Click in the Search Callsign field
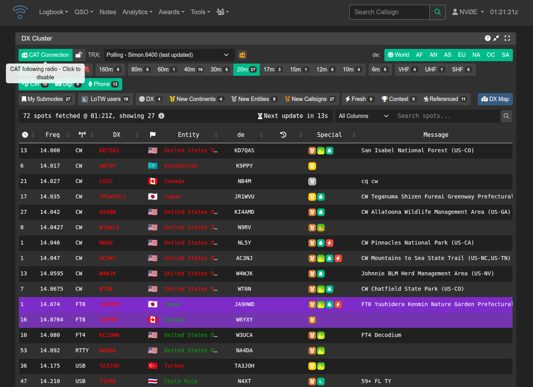This screenshot has height=387, width=533. pos(389,12)
